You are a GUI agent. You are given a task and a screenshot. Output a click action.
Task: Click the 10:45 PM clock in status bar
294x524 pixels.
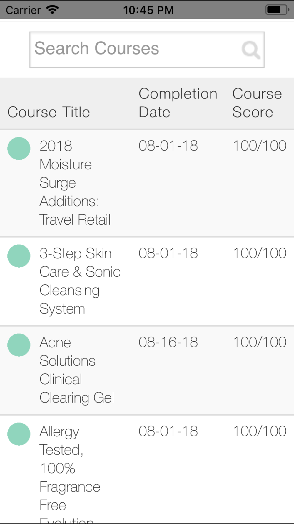click(x=148, y=10)
